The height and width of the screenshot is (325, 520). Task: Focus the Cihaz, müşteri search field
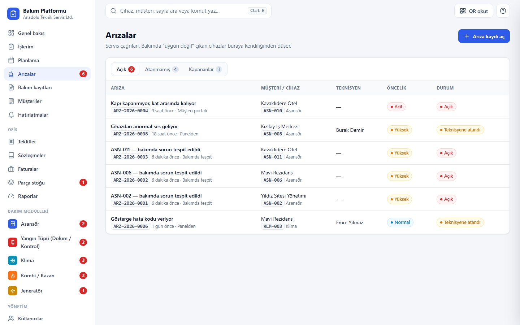coord(188,11)
